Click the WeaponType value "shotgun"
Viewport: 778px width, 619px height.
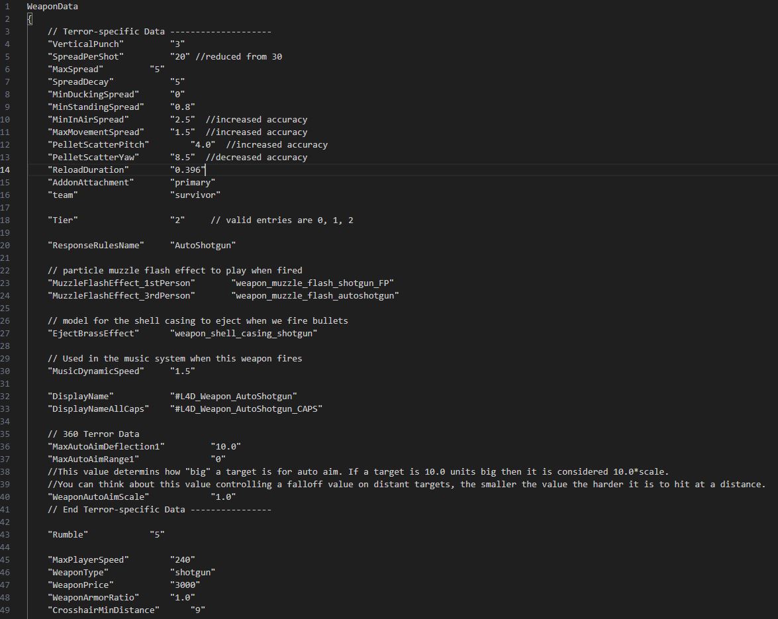pos(193,573)
